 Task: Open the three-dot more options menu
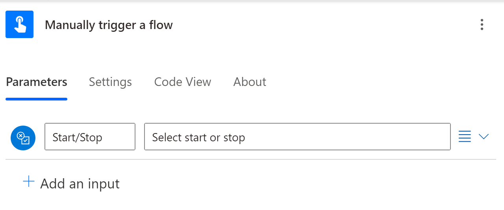482,25
